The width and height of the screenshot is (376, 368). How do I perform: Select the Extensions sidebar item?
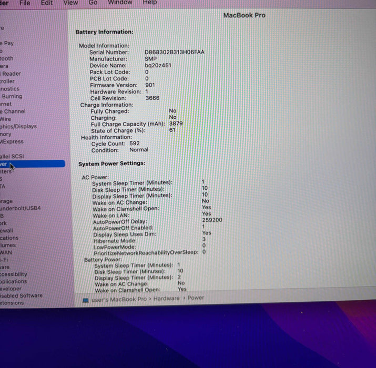(x=12, y=303)
